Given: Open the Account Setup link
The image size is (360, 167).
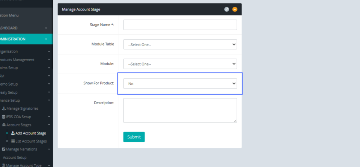Looking at the screenshot, I should [x=15, y=157].
